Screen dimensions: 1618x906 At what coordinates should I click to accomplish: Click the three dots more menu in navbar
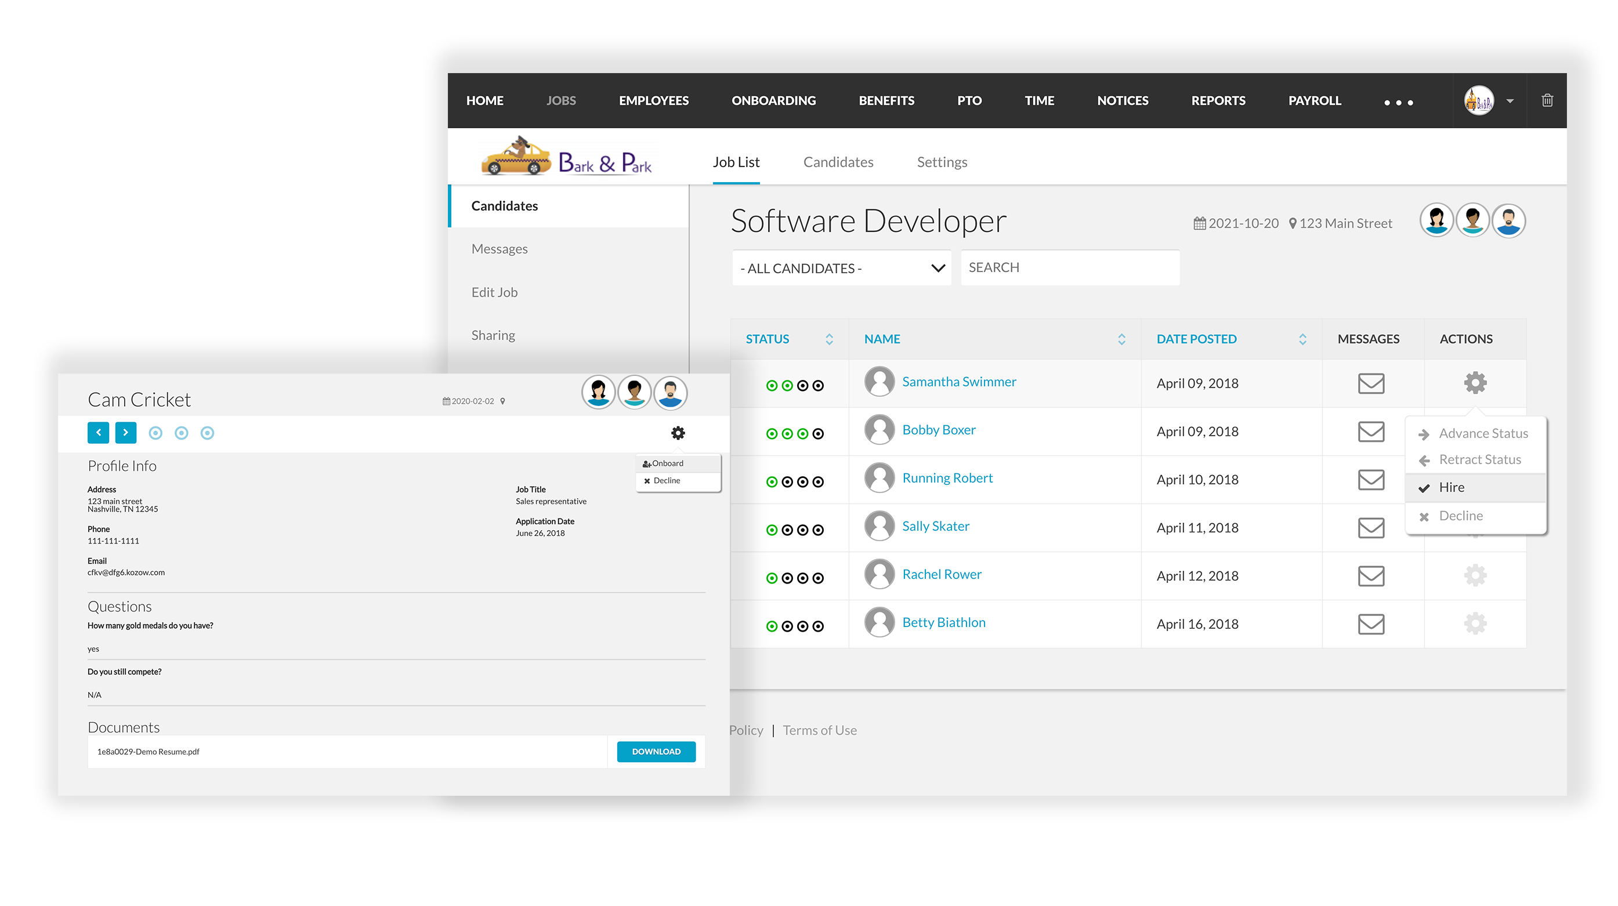click(1398, 102)
